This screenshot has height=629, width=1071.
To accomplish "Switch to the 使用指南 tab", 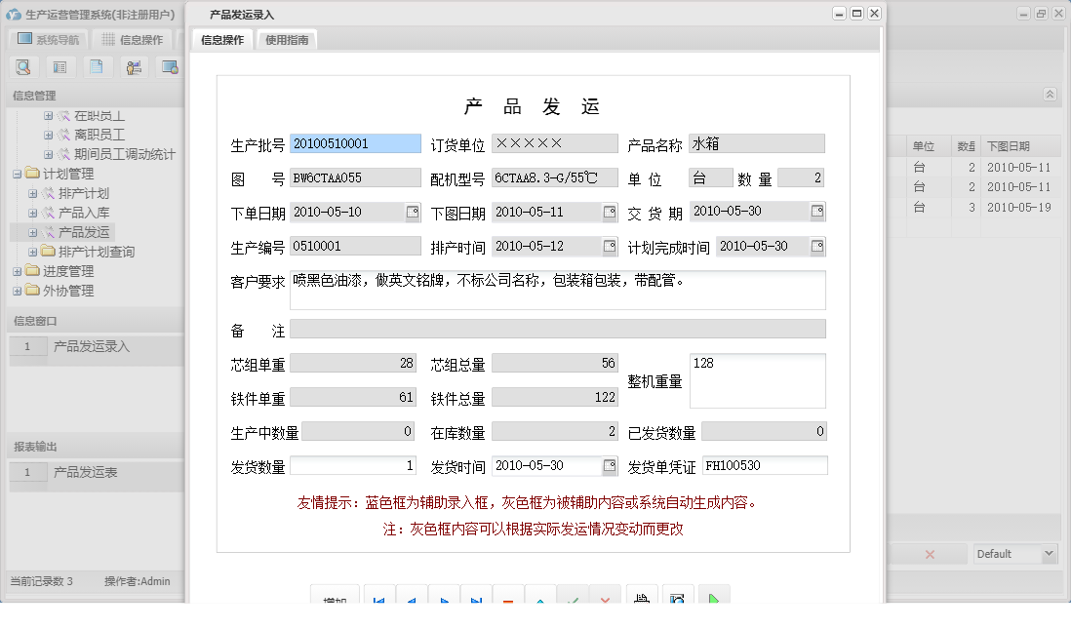I will point(287,40).
